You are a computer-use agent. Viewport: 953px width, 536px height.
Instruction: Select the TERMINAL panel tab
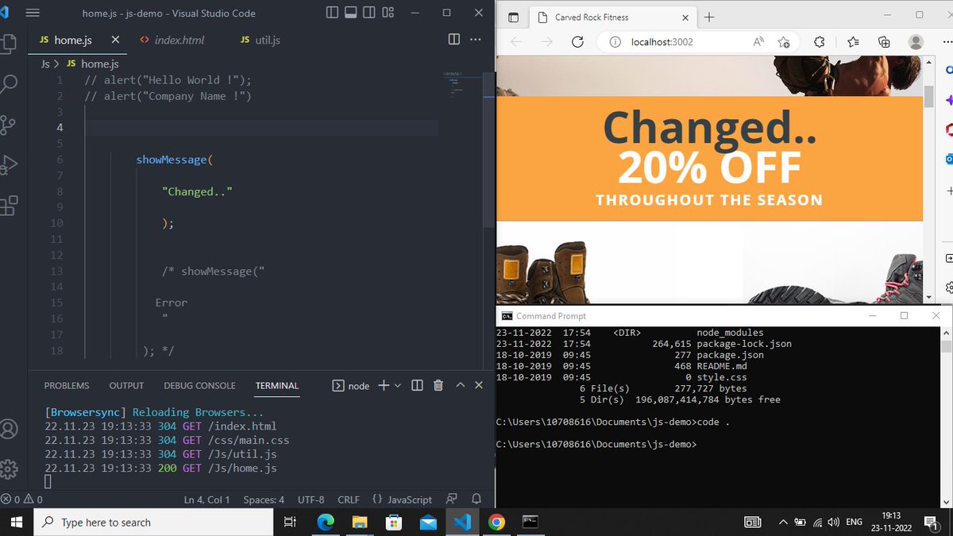tap(277, 385)
